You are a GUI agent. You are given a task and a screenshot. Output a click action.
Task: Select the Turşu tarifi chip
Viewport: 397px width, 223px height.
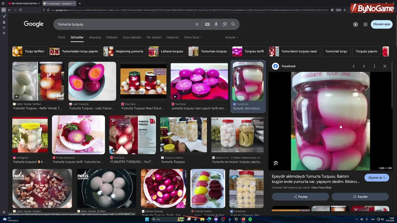point(249,51)
